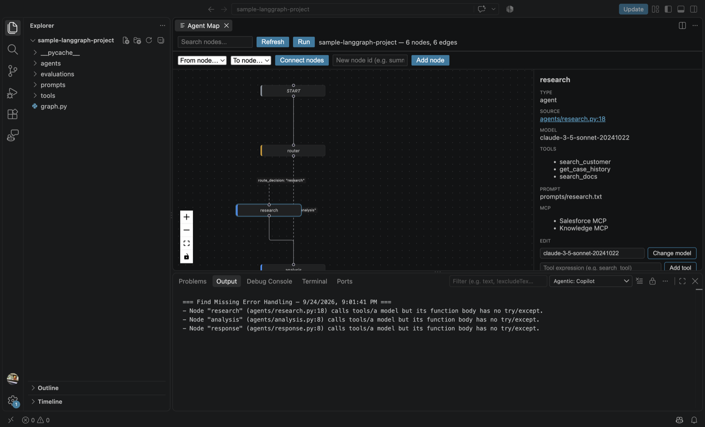Open the Copilot chat icon in title bar
The width and height of the screenshot is (705, 427).
[x=482, y=9]
